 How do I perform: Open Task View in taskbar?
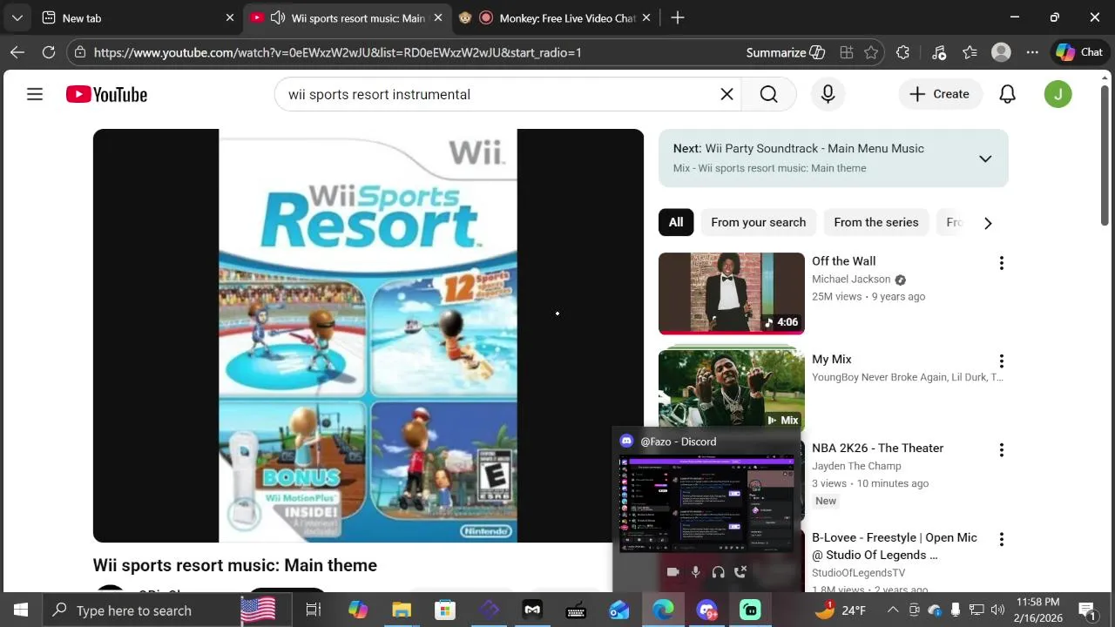click(x=314, y=610)
